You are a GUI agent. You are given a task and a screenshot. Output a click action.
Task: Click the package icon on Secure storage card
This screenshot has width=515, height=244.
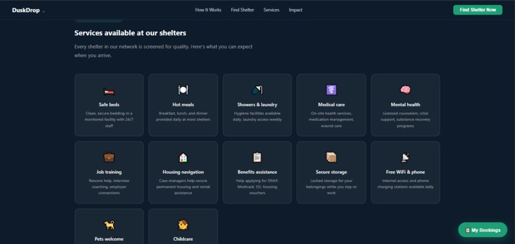click(332, 157)
